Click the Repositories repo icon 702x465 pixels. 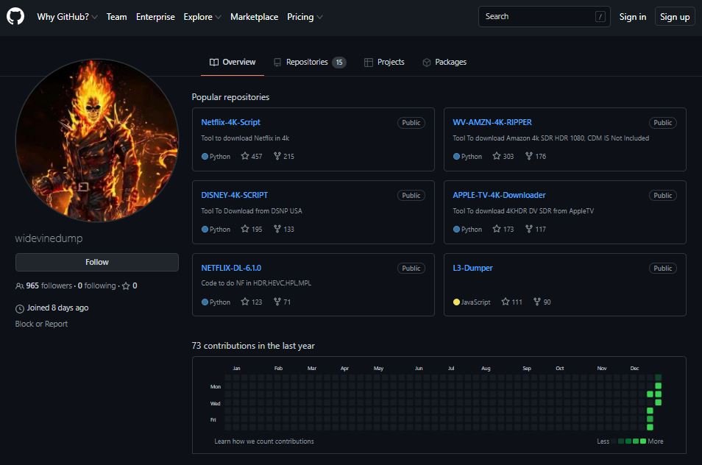277,63
